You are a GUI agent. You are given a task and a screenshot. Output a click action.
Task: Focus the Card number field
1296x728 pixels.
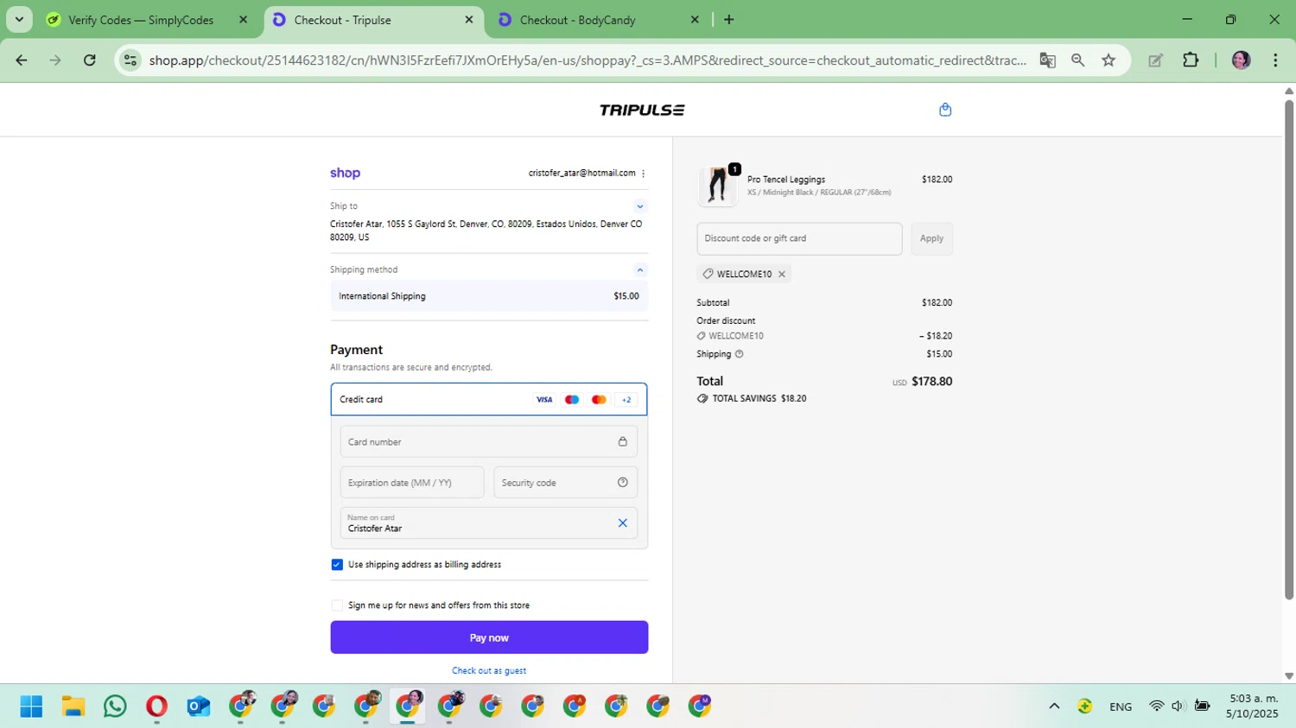[489, 442]
